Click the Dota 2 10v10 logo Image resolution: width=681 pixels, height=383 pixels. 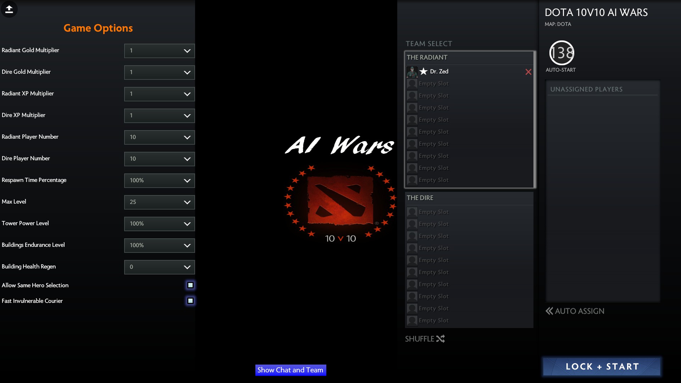click(x=340, y=201)
